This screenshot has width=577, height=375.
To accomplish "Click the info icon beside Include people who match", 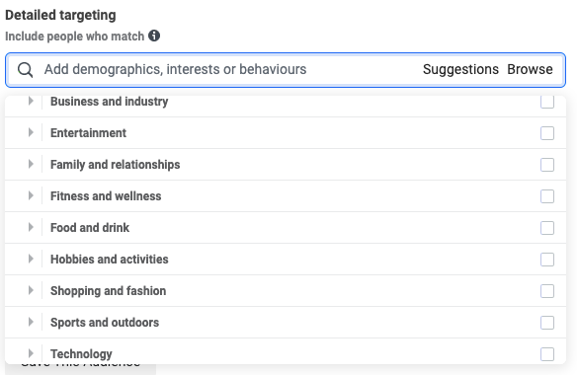I will point(154,36).
